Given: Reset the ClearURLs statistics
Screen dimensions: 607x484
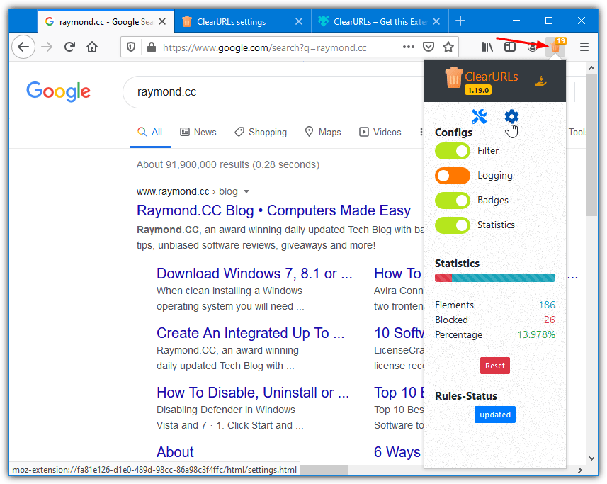Looking at the screenshot, I should [494, 366].
